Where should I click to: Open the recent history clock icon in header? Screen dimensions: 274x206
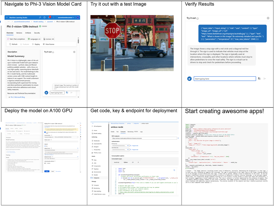(44, 18)
